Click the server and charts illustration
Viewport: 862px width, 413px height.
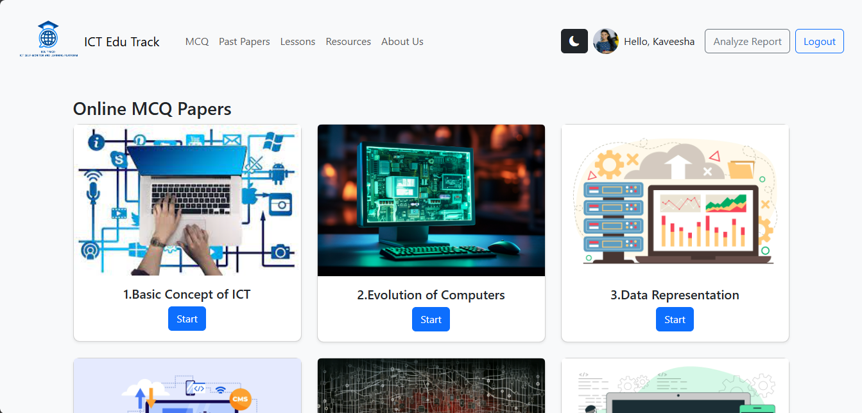[675, 200]
